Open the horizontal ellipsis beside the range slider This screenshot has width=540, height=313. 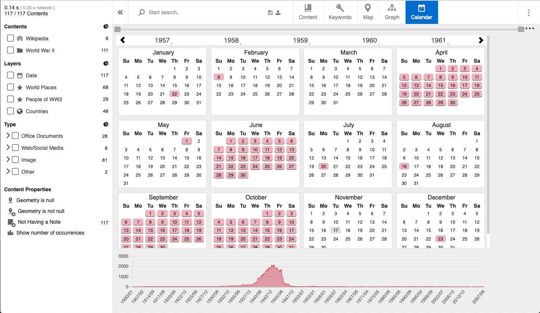click(530, 29)
